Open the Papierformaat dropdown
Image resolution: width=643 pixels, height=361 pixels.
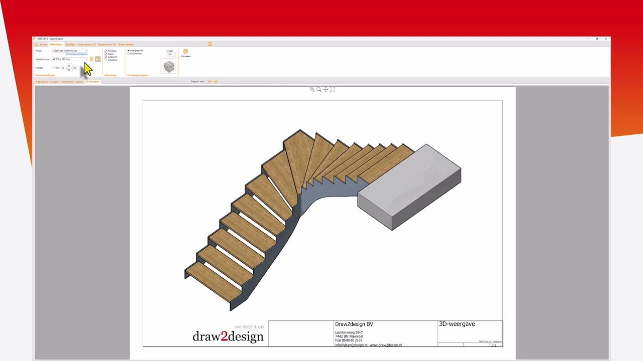point(70,59)
